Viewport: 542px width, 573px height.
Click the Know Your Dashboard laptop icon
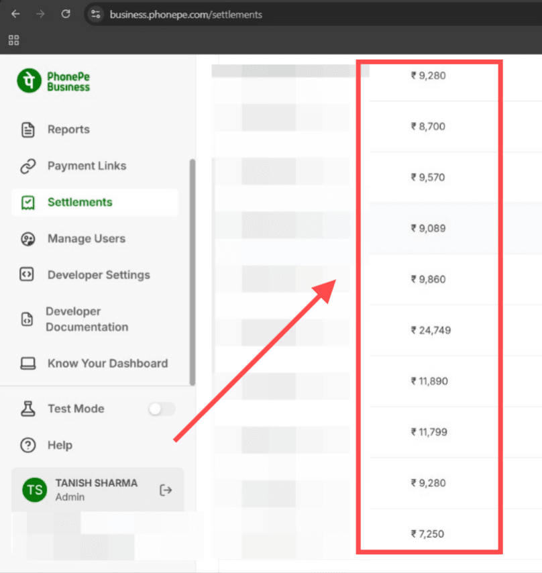click(28, 364)
